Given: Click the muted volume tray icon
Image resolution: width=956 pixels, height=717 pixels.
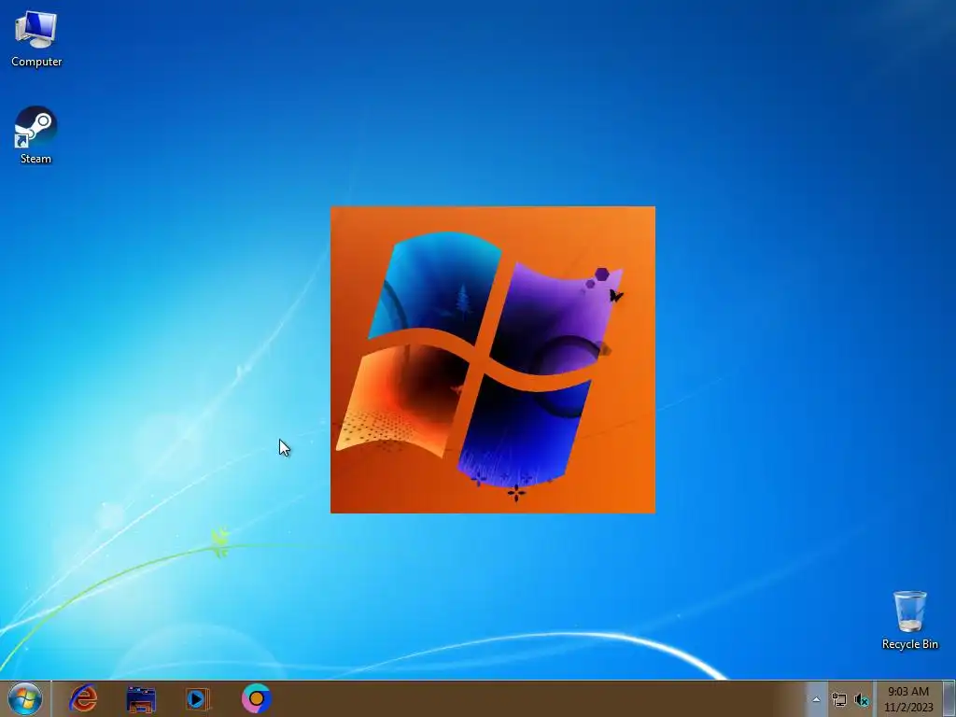Looking at the screenshot, I should point(862,700).
